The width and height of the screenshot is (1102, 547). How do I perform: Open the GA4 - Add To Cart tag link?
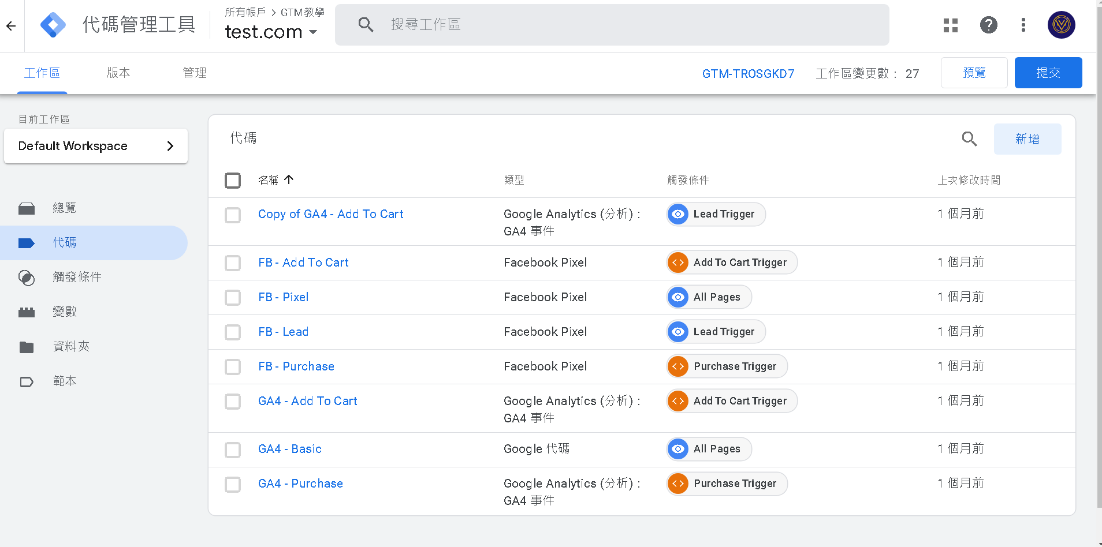tap(308, 401)
